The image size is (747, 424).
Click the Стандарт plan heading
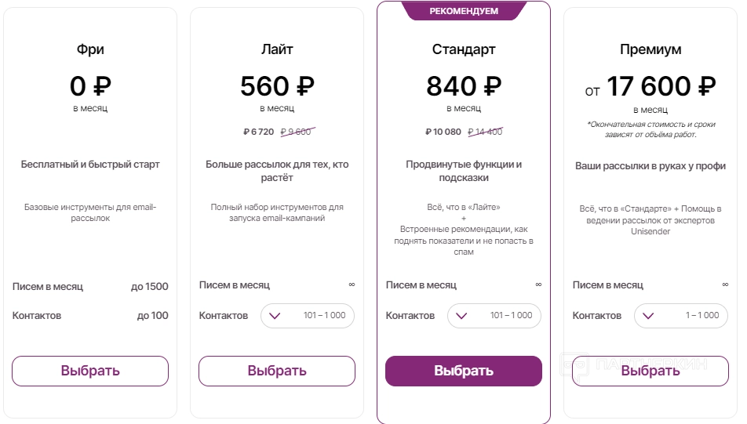coord(464,49)
